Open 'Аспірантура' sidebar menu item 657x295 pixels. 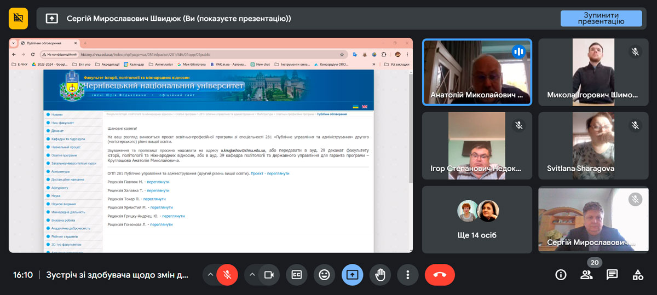tap(60, 171)
